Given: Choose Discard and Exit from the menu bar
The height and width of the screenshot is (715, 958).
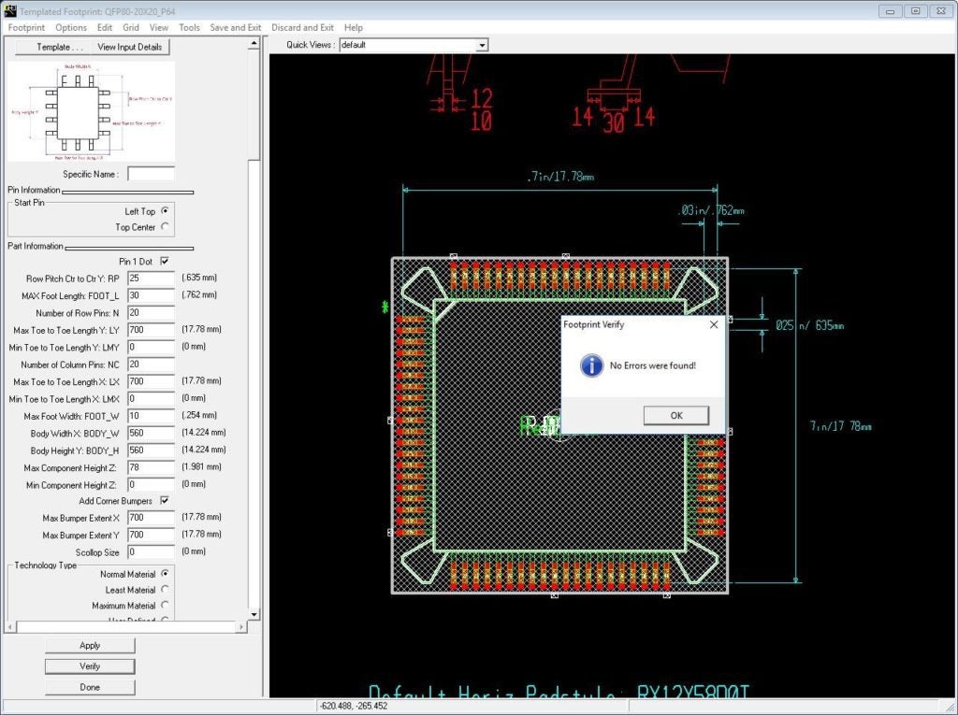Looking at the screenshot, I should coord(302,27).
